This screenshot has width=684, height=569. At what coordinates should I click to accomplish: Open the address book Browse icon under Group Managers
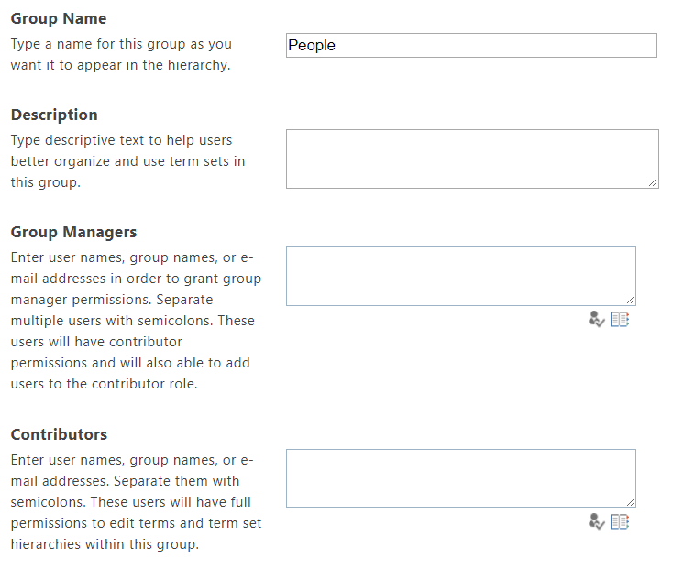point(620,320)
